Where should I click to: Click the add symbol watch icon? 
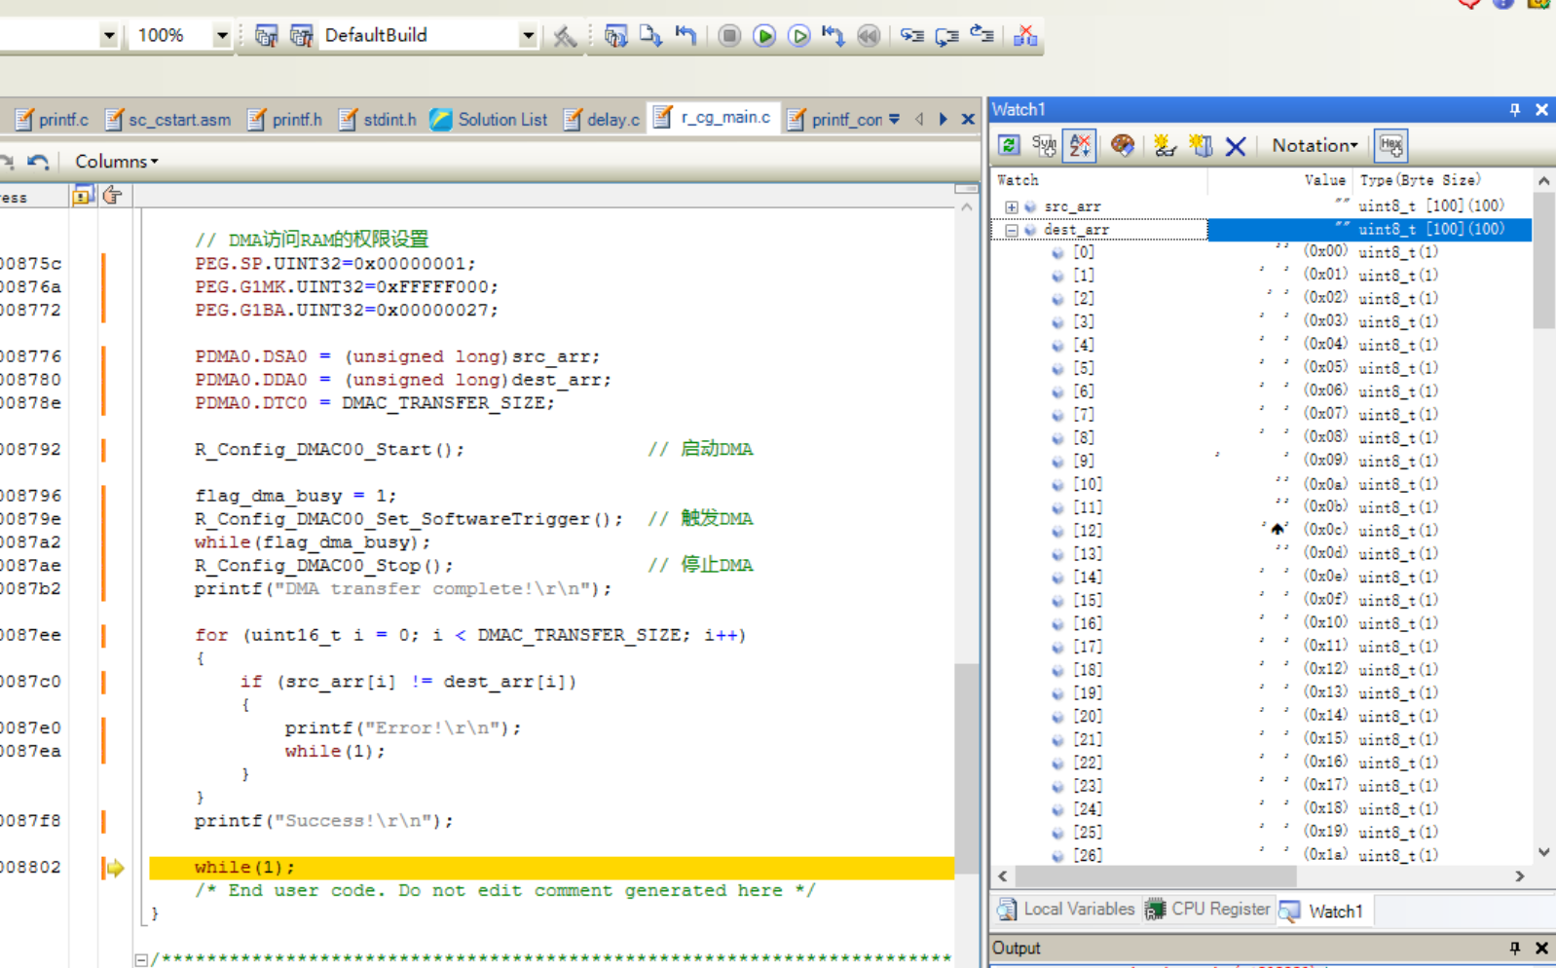click(x=1044, y=146)
